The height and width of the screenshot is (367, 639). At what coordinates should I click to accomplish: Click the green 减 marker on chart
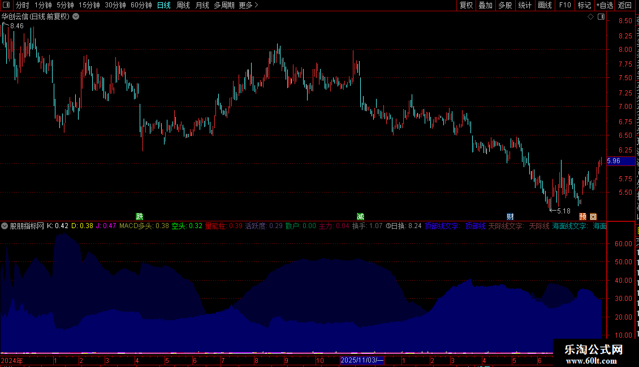click(360, 216)
